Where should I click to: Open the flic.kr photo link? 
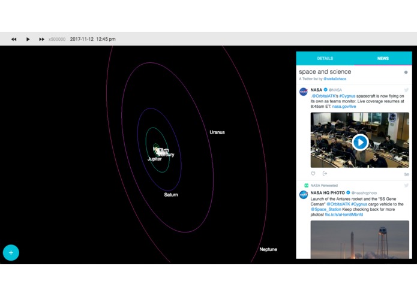click(x=344, y=215)
